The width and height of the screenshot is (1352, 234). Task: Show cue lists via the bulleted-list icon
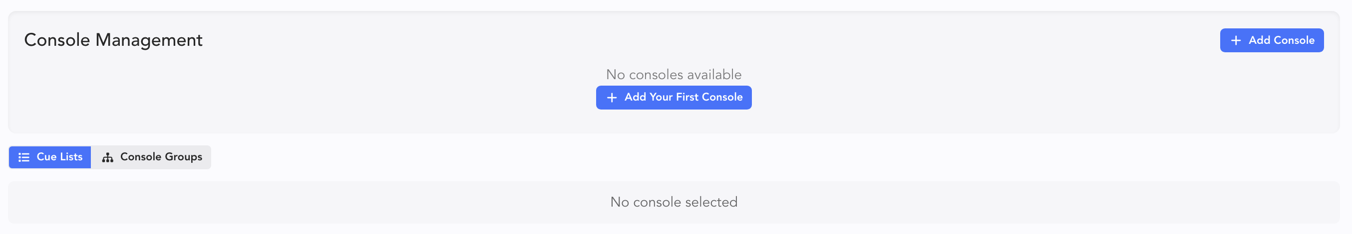click(23, 157)
